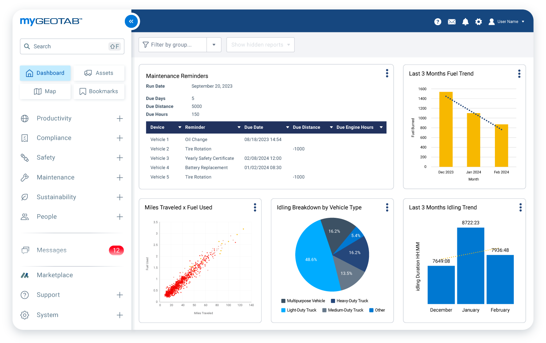Open Maintenance Reminders three-dot menu
The width and height of the screenshot is (546, 343).
point(387,73)
